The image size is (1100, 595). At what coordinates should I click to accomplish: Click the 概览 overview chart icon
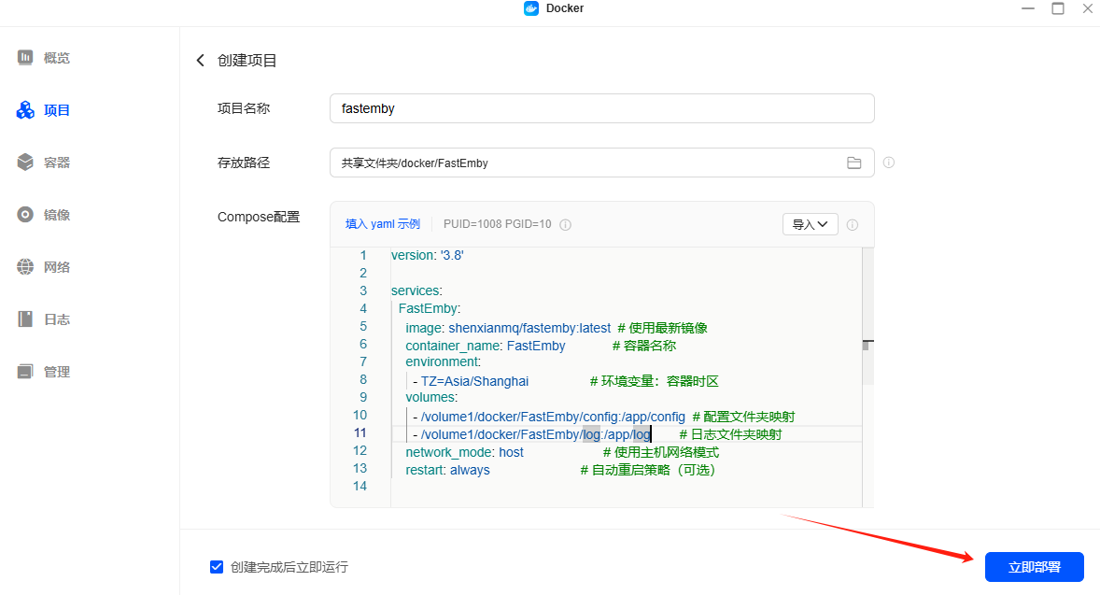pyautogui.click(x=25, y=58)
